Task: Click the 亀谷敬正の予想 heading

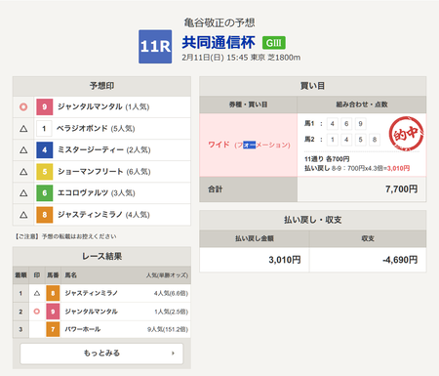Action: click(219, 22)
